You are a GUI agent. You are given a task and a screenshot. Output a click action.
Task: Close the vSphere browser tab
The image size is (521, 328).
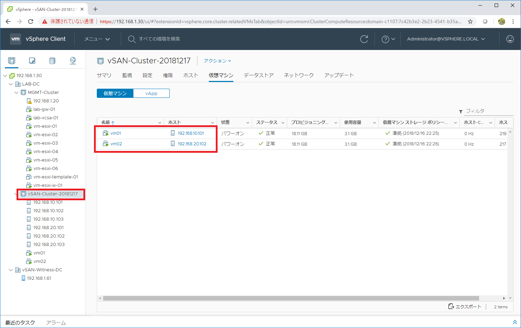point(82,9)
